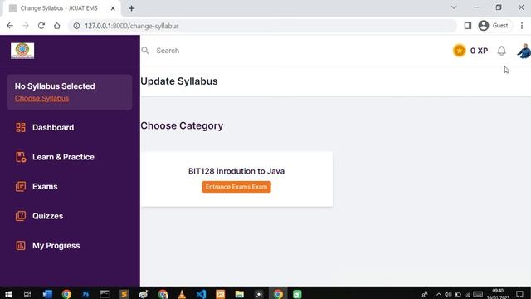Open a new browser tab

pyautogui.click(x=131, y=8)
